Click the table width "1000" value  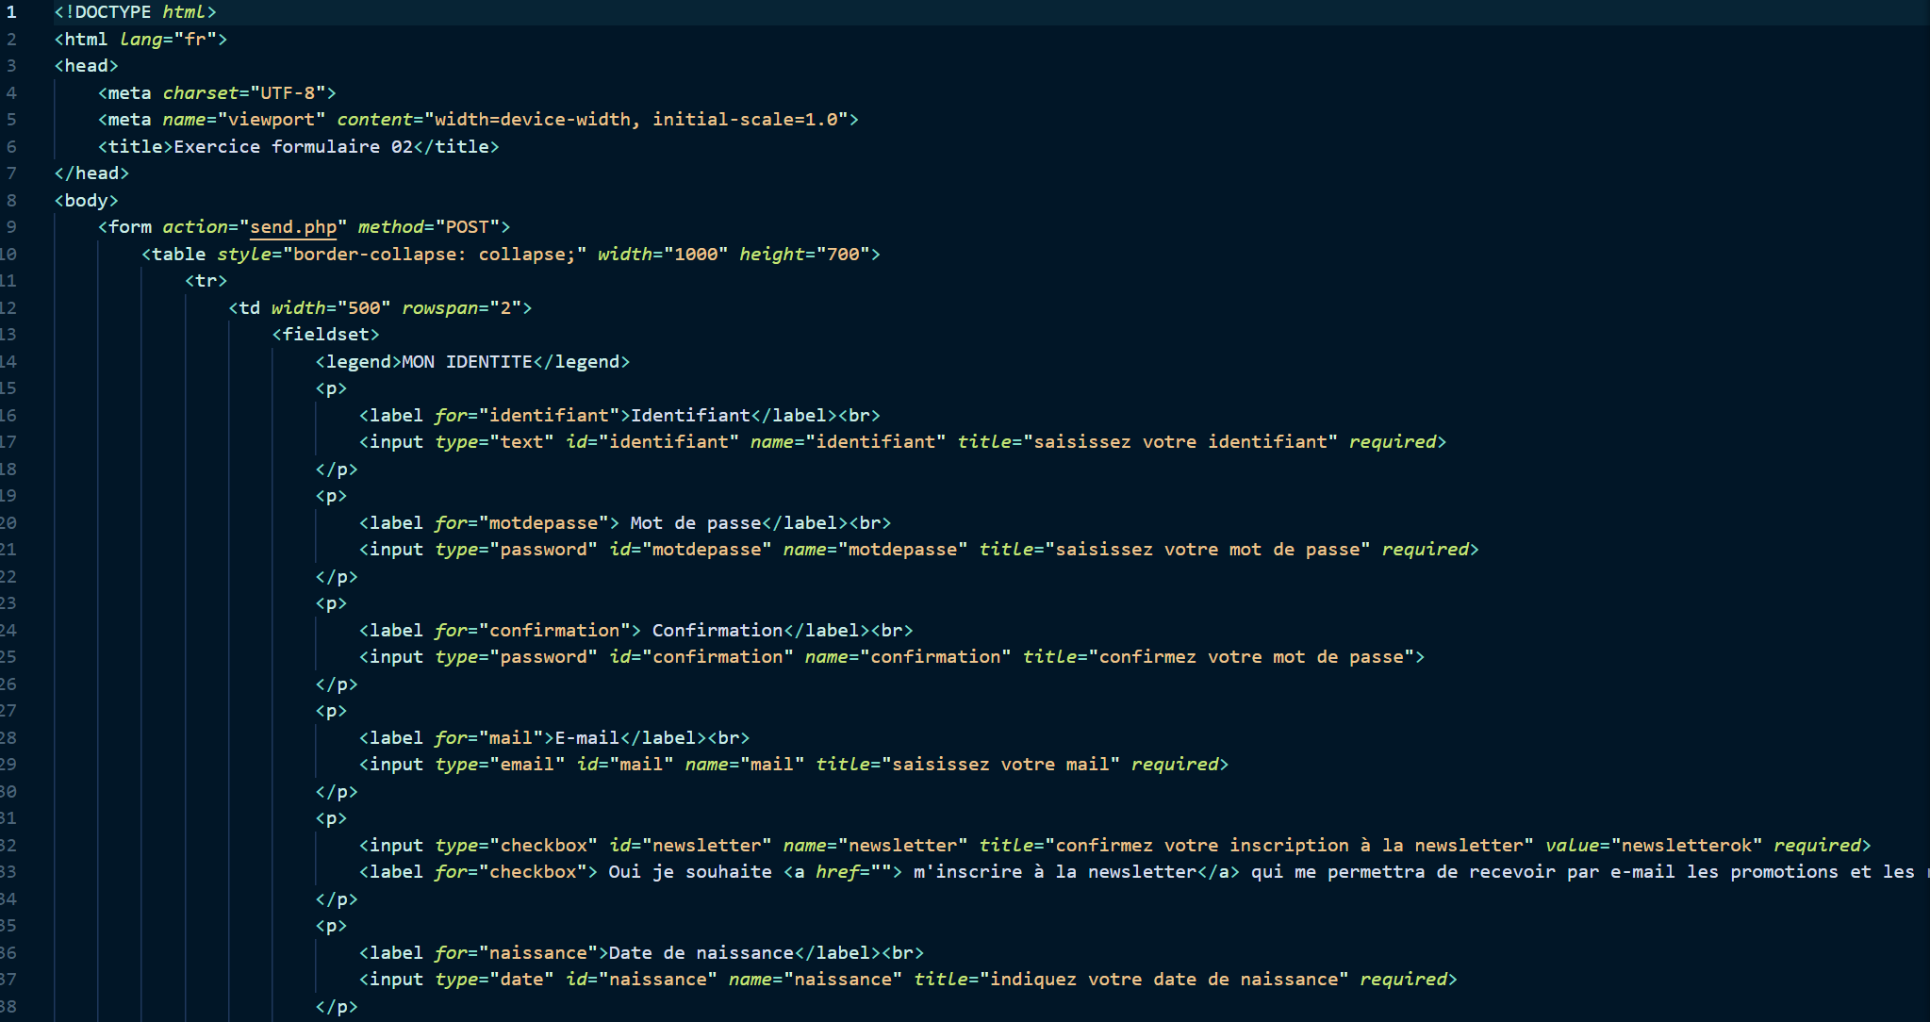[x=696, y=255]
